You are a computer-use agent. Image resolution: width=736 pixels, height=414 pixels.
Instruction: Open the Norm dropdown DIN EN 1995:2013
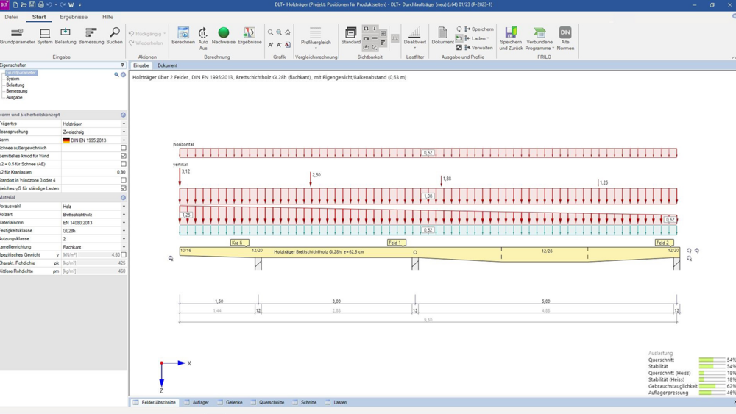tap(124, 140)
